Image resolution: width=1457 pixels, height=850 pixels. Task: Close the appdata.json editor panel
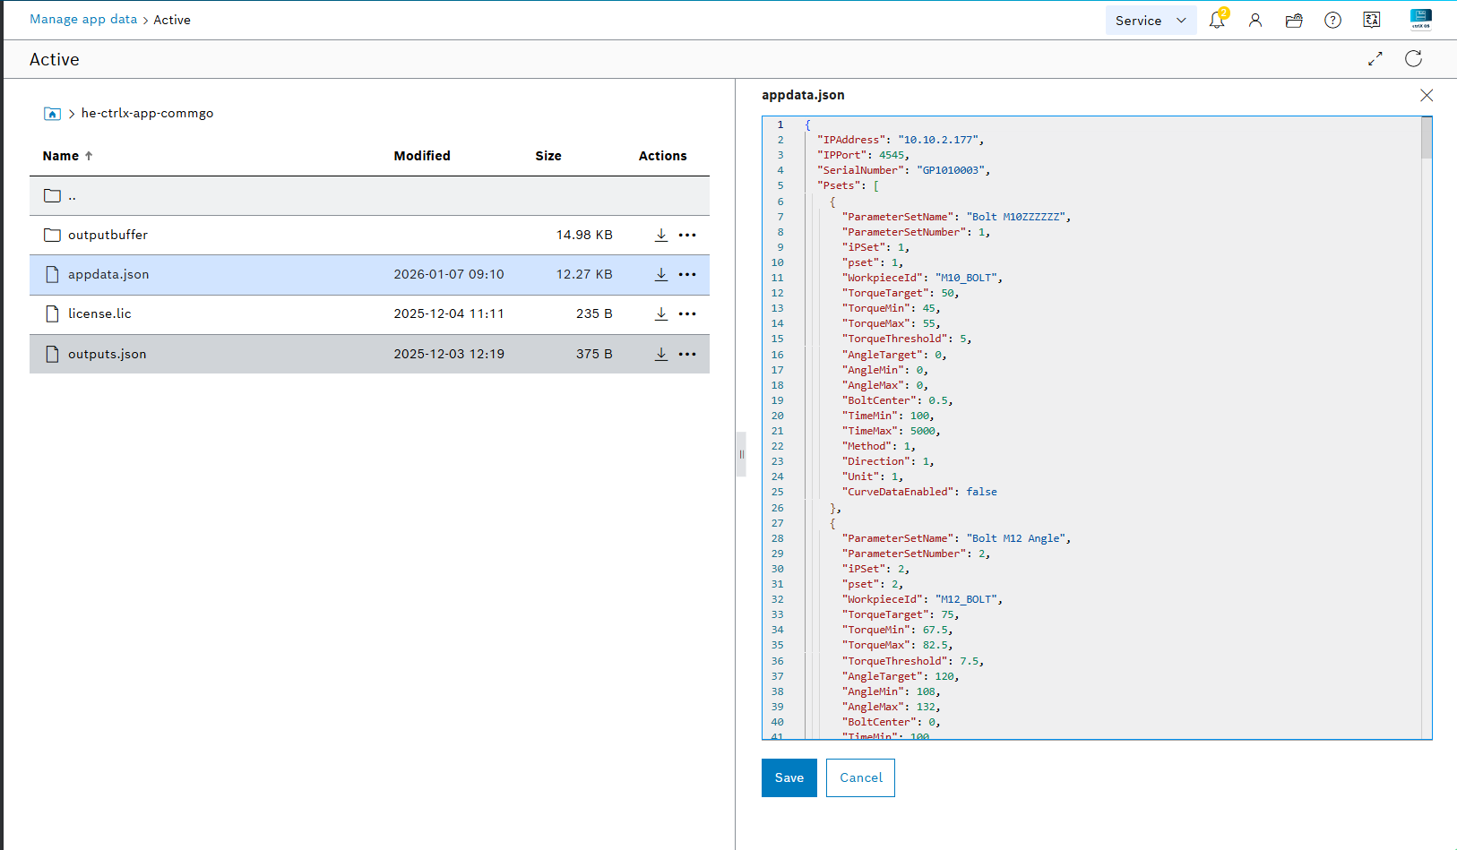pos(1427,95)
